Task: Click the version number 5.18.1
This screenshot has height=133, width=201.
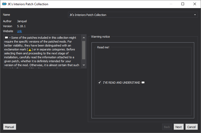Action: (x=21, y=26)
